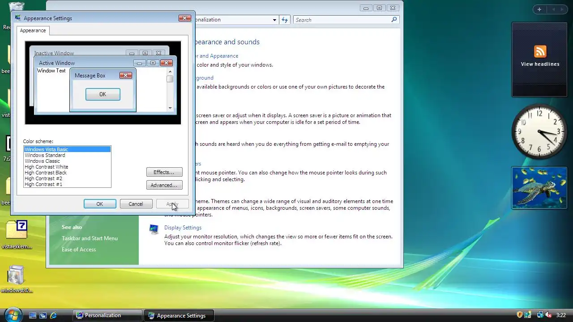Click the OK button in preview Message Box
The height and width of the screenshot is (322, 573).
(103, 94)
